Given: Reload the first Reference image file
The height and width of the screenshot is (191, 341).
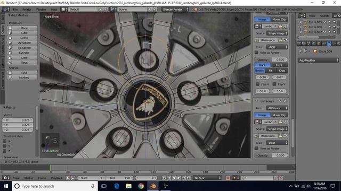Looking at the screenshot, I should point(286,40).
